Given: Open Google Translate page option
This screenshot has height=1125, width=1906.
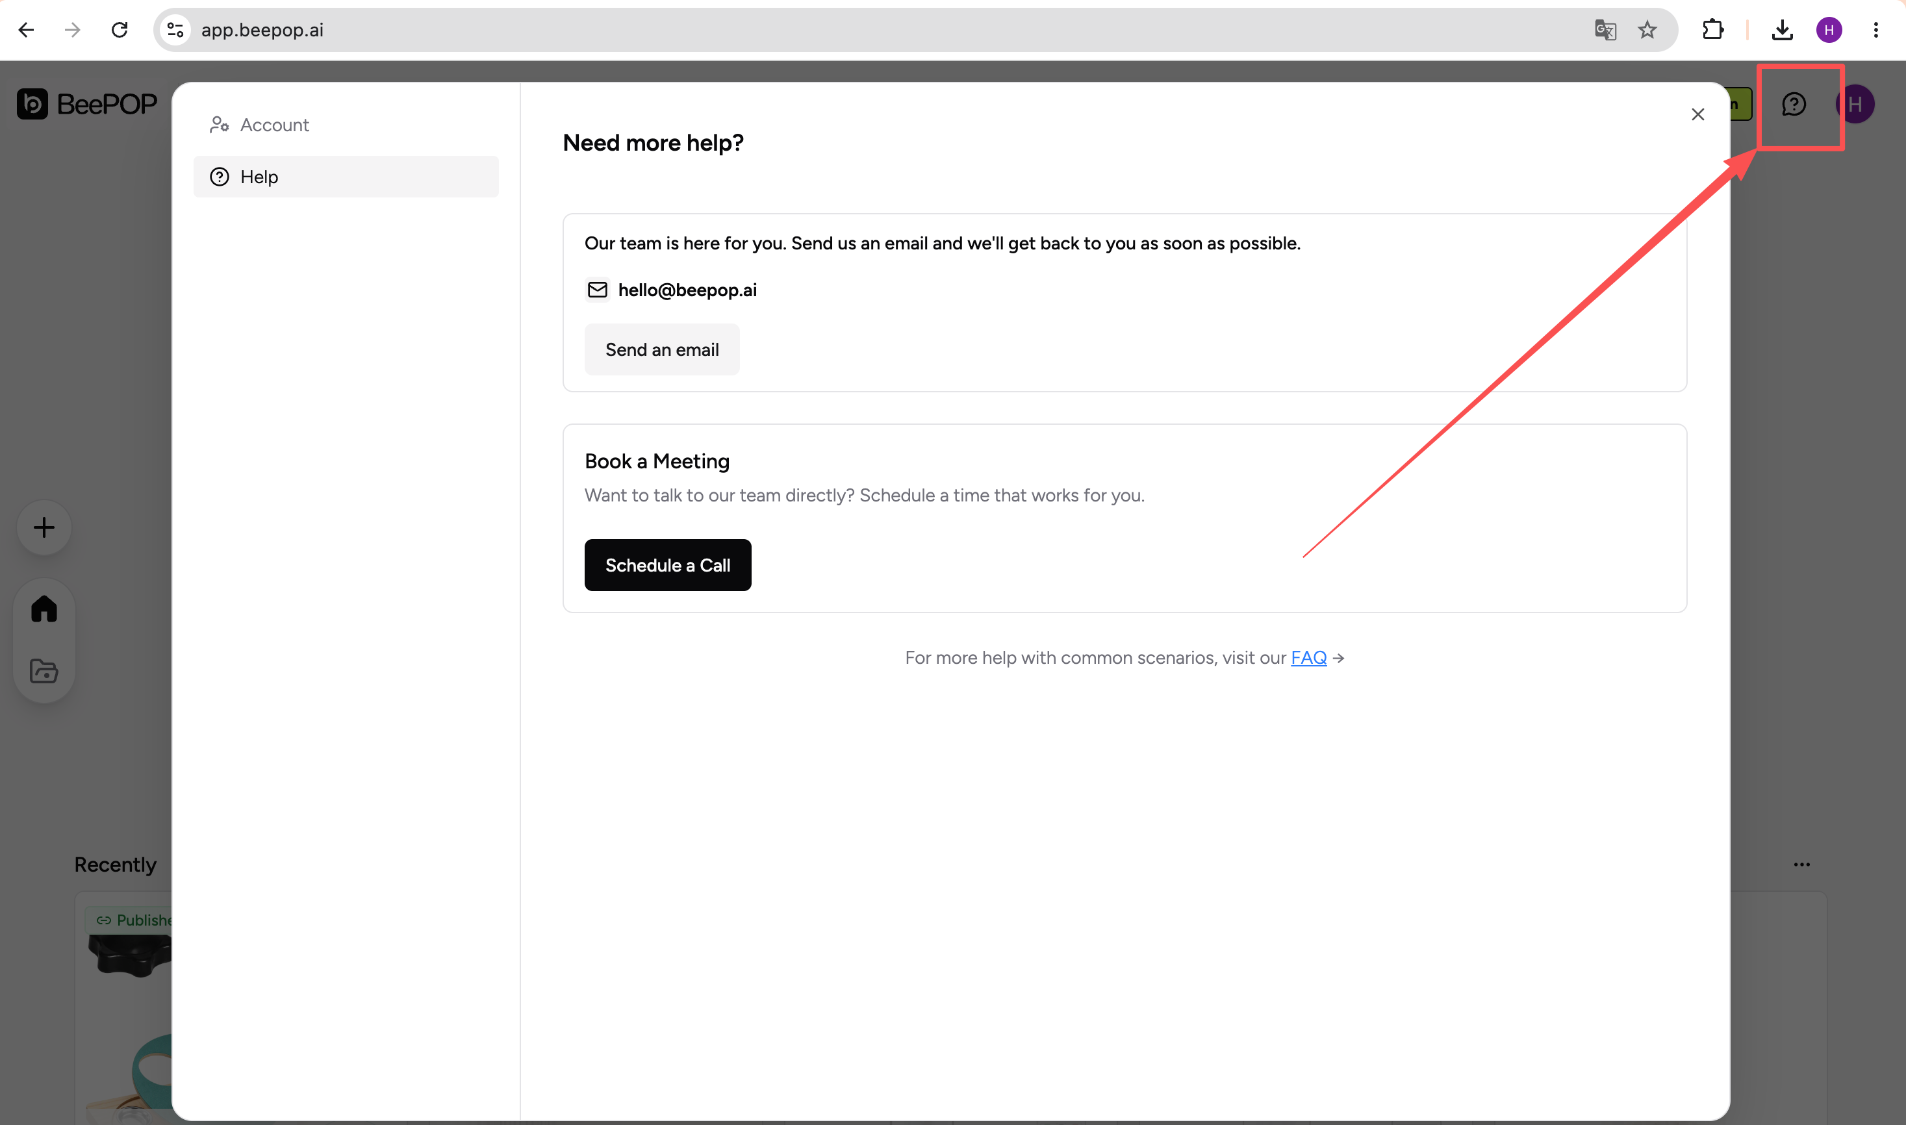Looking at the screenshot, I should (1605, 30).
